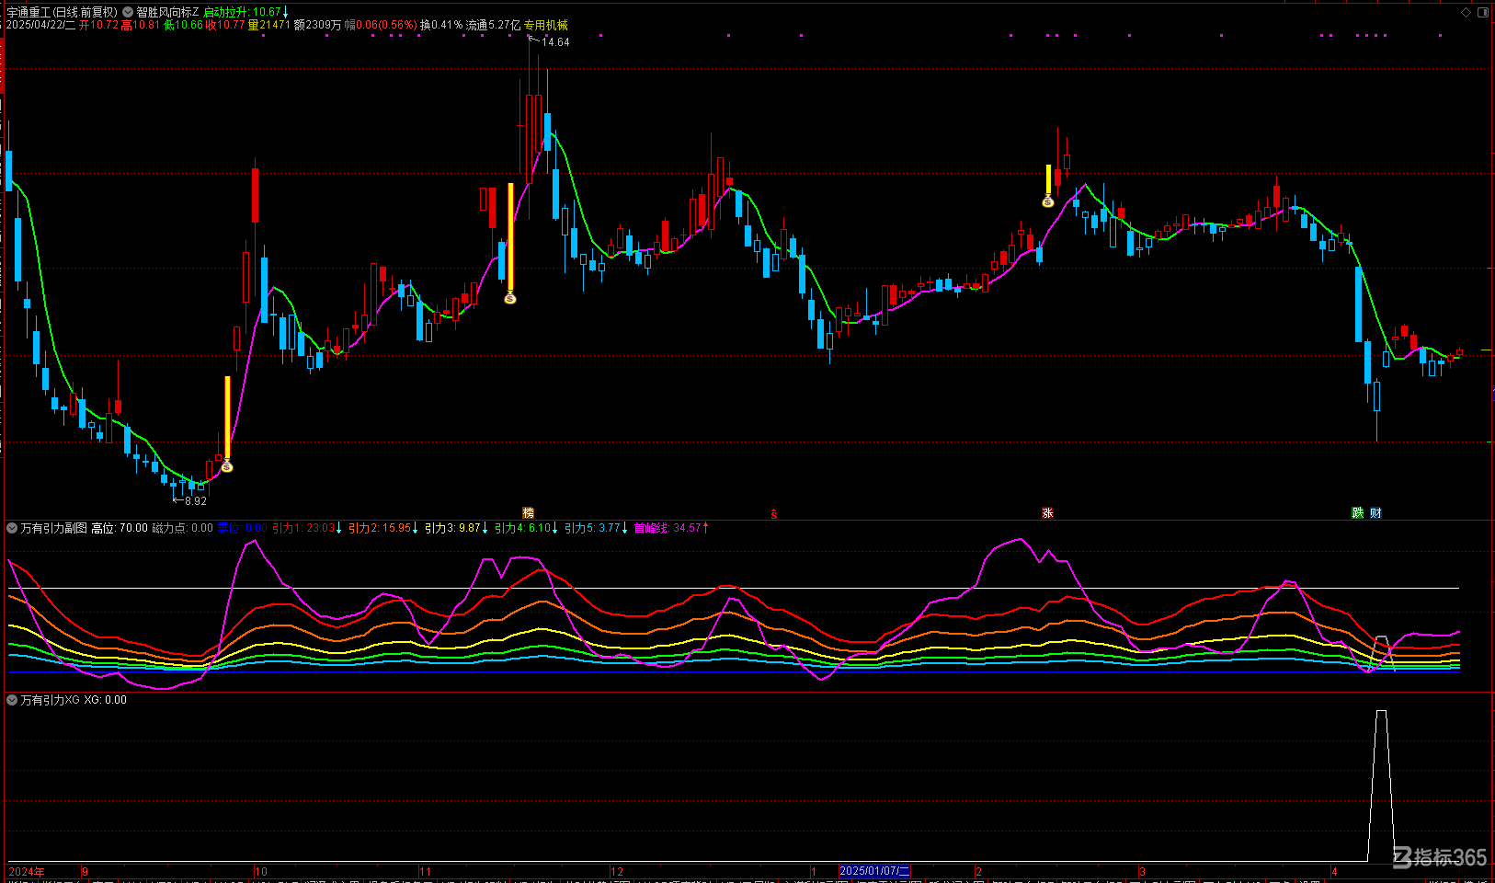Click the stock title 宇通重工(日线.前复权)
This screenshot has height=883, width=1495.
63,12
